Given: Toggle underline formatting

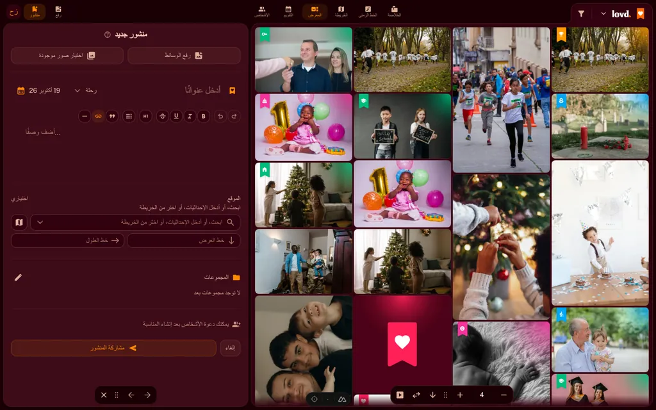Looking at the screenshot, I should pos(176,117).
